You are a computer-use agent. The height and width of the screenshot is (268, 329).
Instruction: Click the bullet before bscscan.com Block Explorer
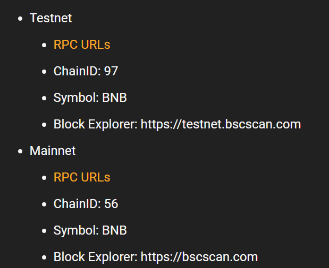44,257
